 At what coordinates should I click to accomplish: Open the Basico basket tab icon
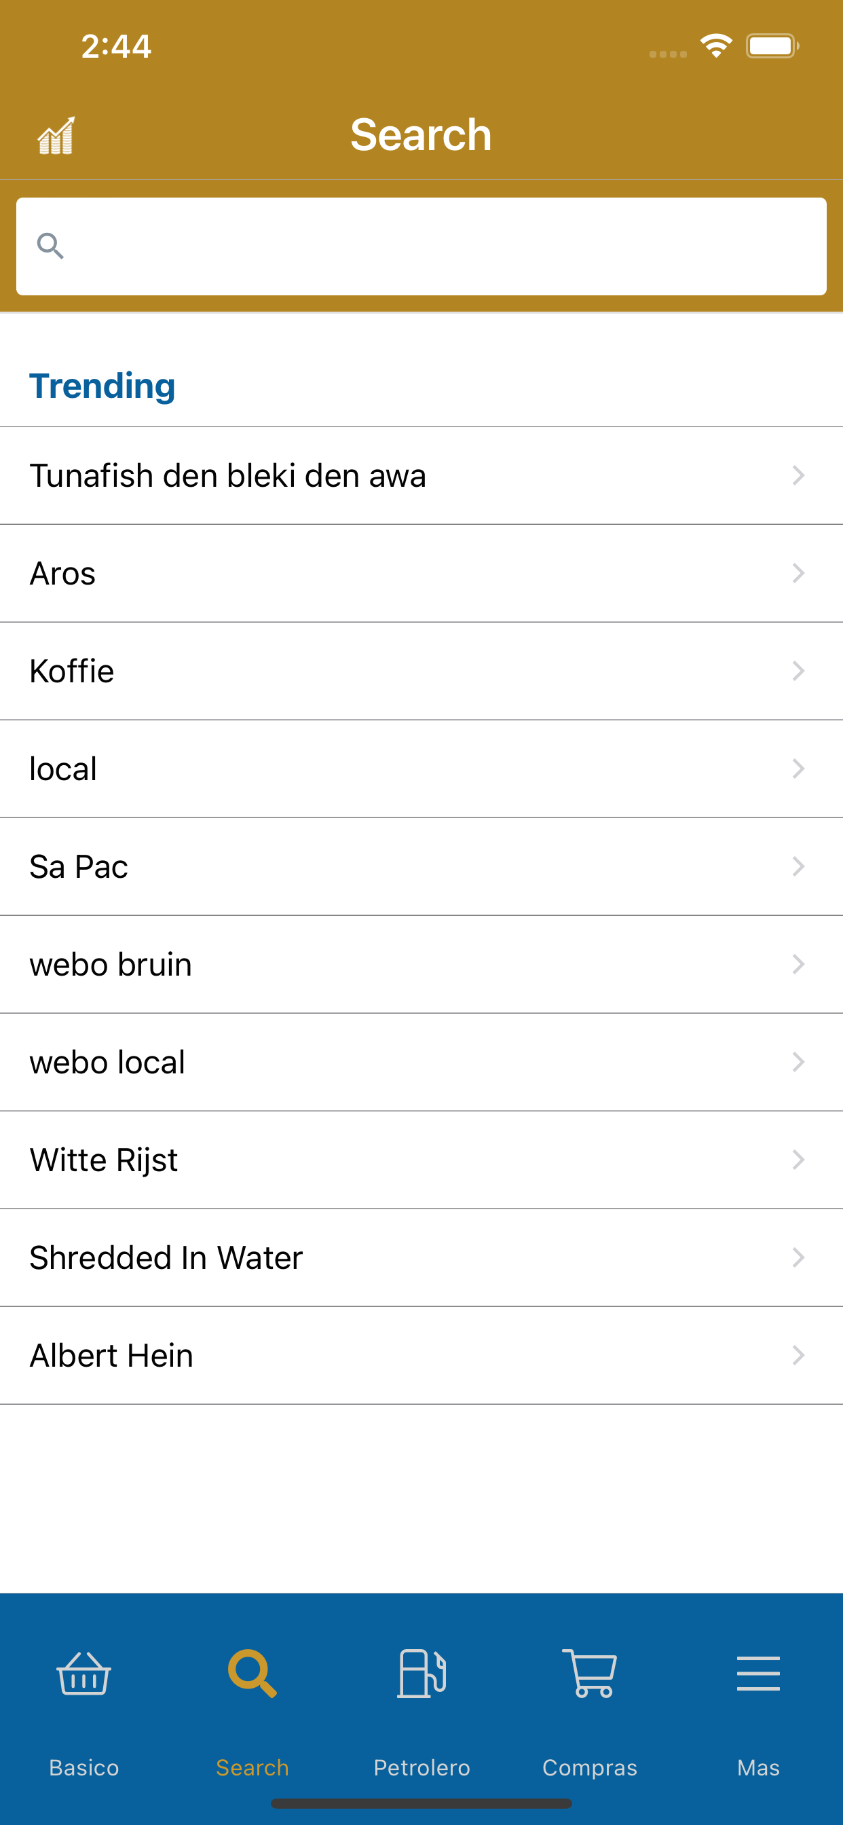[x=83, y=1674]
